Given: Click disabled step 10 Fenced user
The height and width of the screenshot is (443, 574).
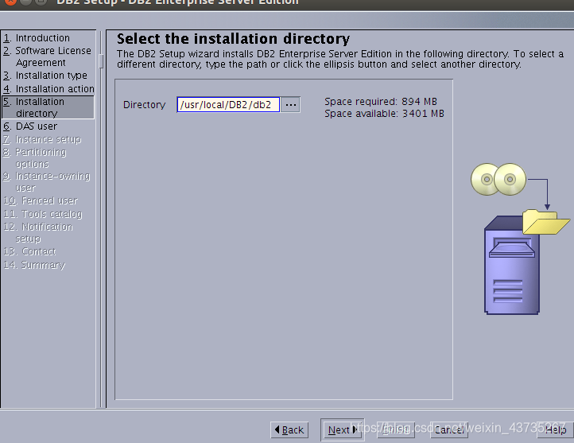Looking at the screenshot, I should [x=41, y=200].
